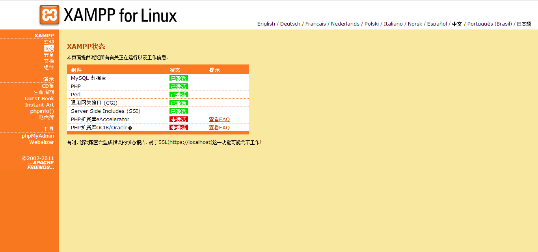The image size is (538, 252).
Task: Switch language to Norsk
Action: click(415, 24)
